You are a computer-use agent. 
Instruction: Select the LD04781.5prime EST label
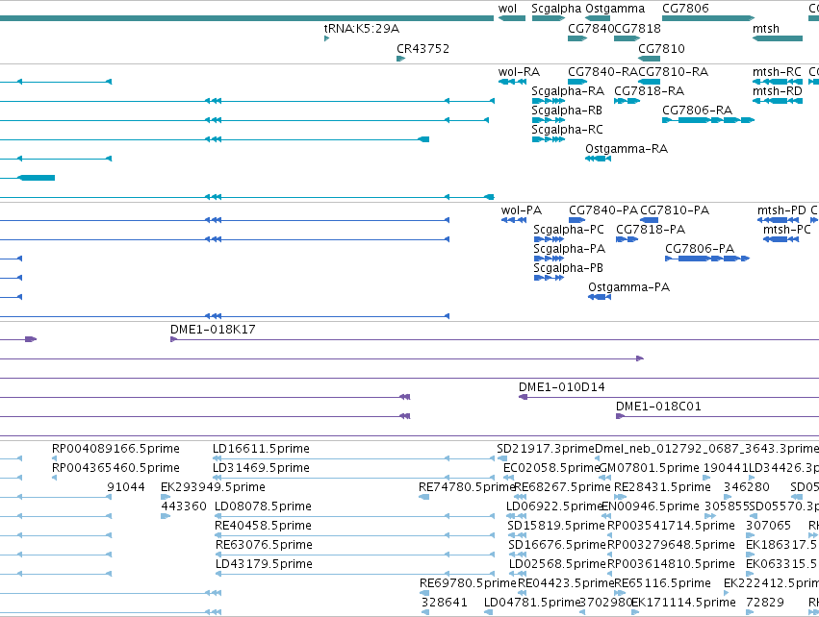[x=531, y=603]
